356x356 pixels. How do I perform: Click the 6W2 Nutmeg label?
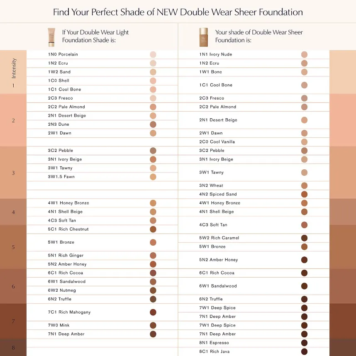coord(62,290)
